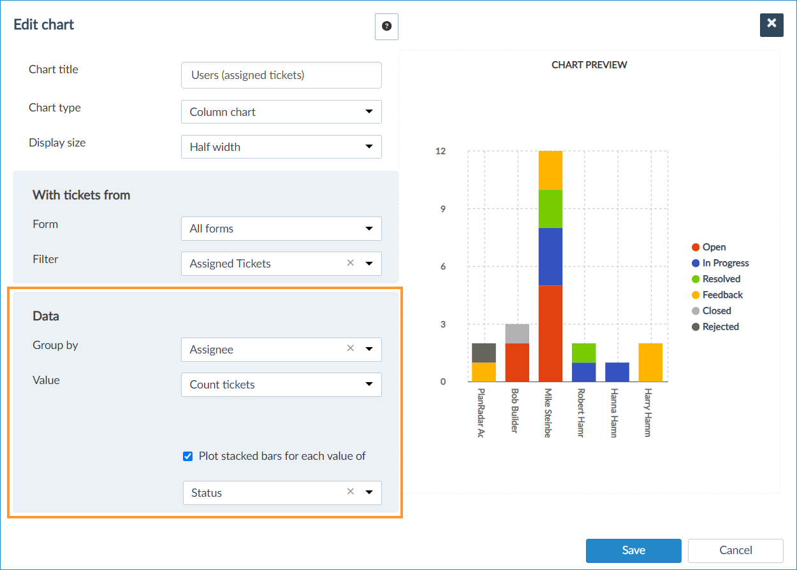Clear the Assigned Tickets filter selection
The image size is (797, 570).
(350, 263)
